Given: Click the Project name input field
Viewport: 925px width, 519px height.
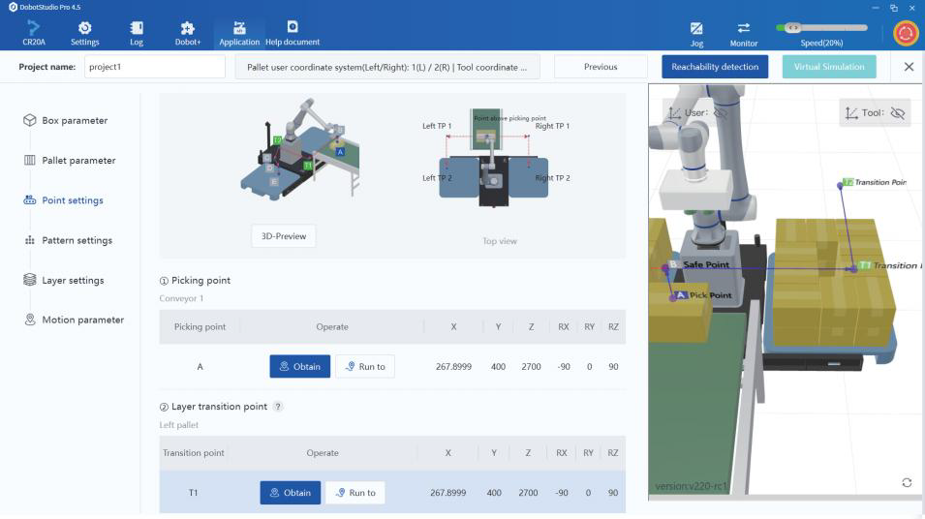Looking at the screenshot, I should (x=154, y=67).
